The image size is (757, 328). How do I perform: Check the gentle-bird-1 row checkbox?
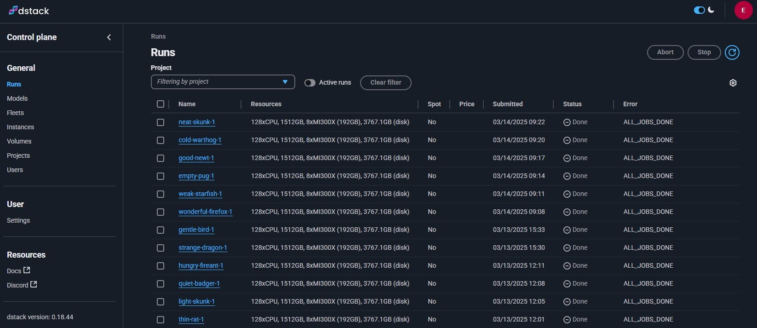(161, 230)
